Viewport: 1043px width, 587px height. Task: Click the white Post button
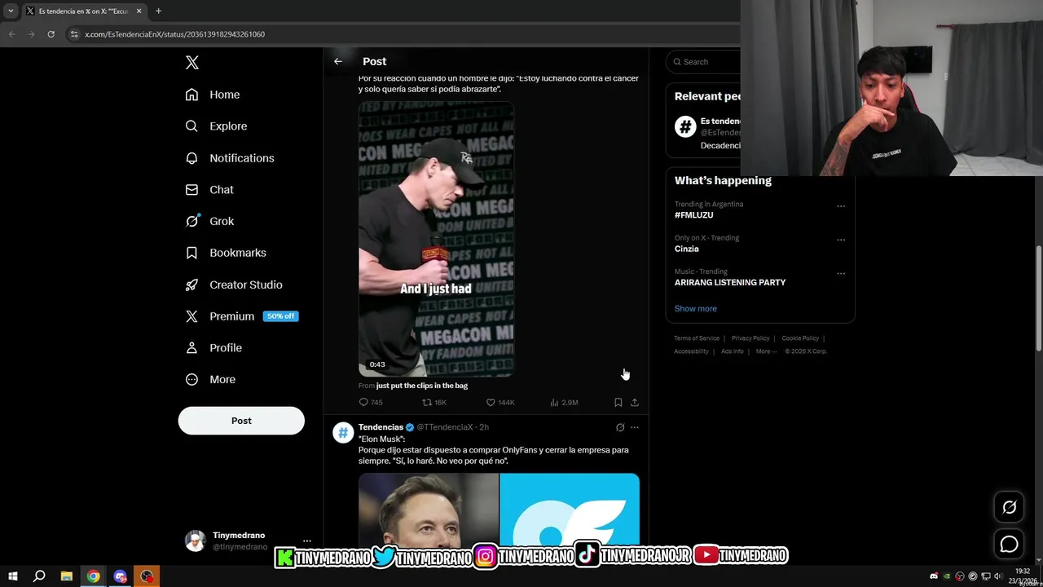tap(241, 421)
